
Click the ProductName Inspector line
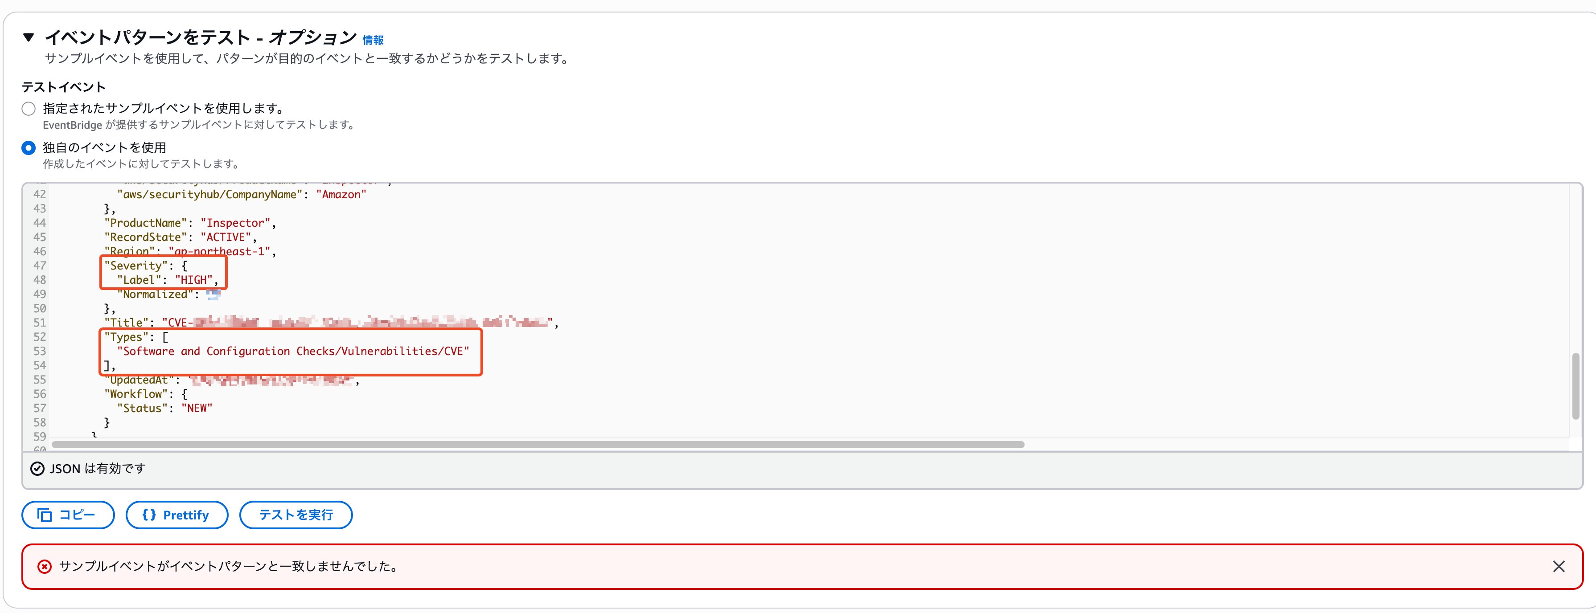(x=189, y=223)
